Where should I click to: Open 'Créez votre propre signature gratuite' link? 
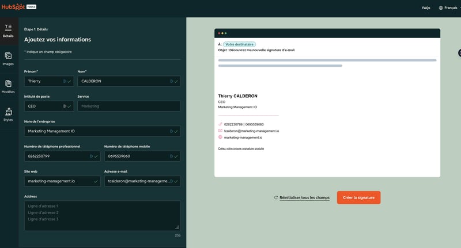coord(241,148)
